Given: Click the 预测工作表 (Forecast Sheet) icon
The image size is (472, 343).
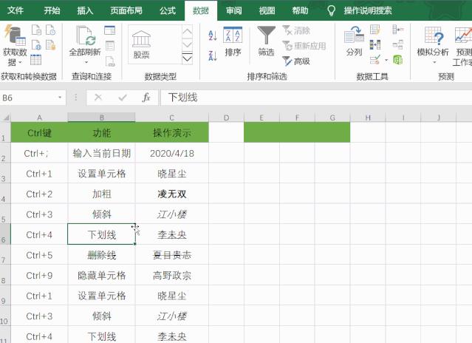Looking at the screenshot, I should (x=463, y=46).
